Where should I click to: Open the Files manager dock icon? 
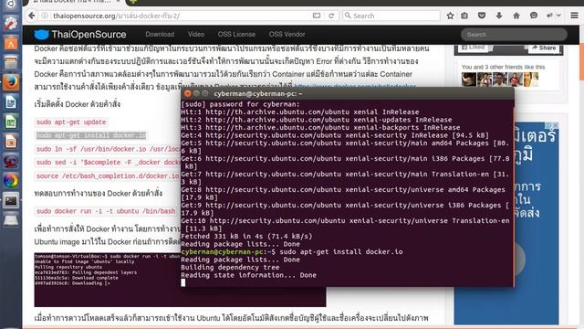[x=11, y=63]
